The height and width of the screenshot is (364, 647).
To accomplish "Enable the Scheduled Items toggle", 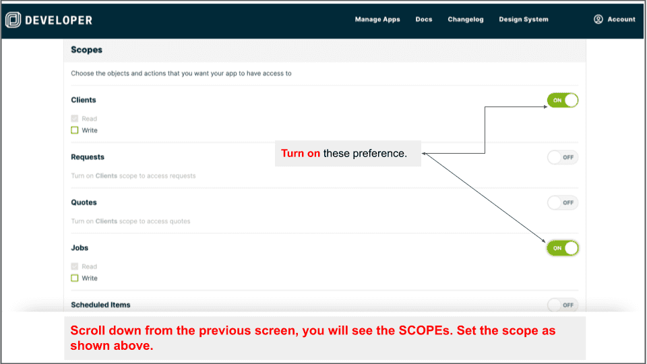I will tap(563, 305).
